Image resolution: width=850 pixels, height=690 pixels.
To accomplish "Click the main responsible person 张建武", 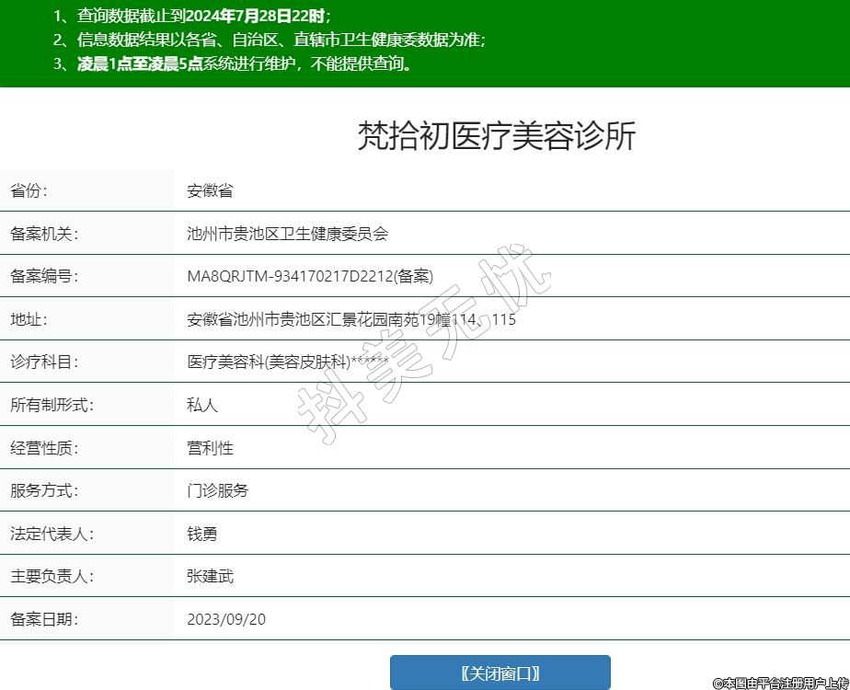I will (x=210, y=577).
